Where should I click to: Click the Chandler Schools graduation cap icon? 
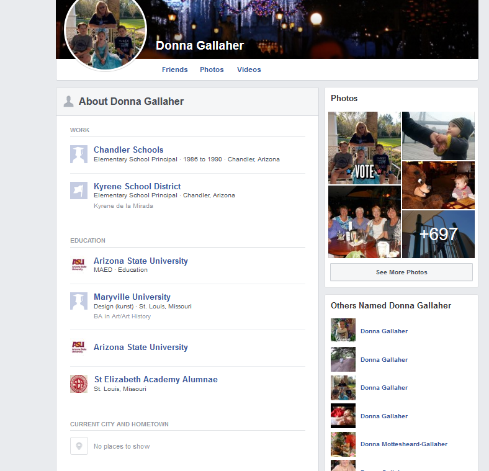tap(79, 154)
